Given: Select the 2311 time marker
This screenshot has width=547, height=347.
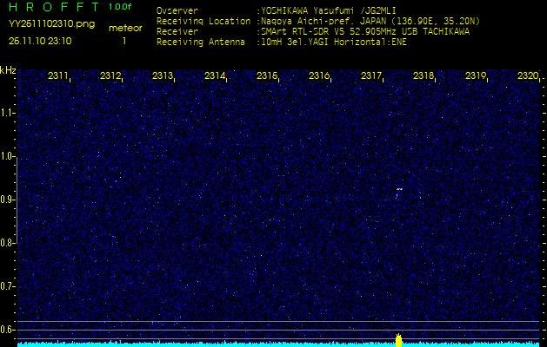Looking at the screenshot, I should pos(59,76).
